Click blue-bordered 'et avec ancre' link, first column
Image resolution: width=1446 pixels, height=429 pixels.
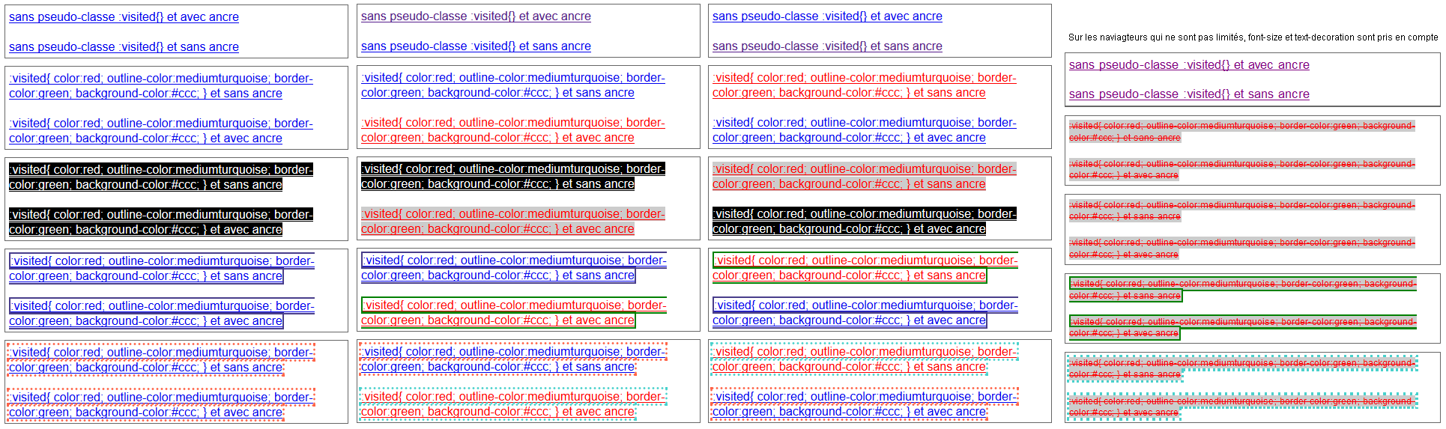point(162,313)
